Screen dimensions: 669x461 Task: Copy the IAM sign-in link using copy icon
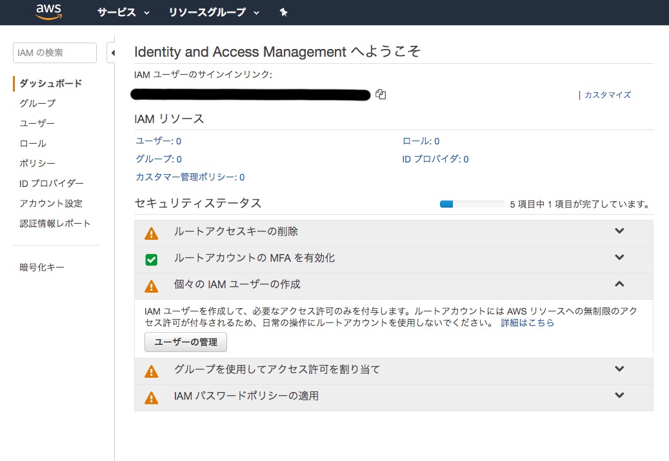(x=380, y=94)
